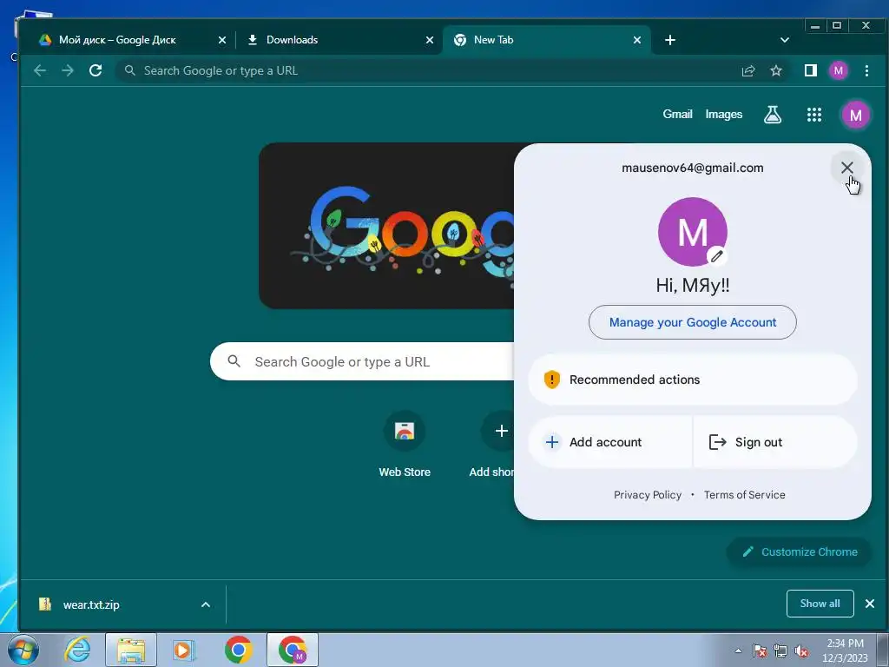
Task: Edit profile picture pencil icon
Action: 716,256
